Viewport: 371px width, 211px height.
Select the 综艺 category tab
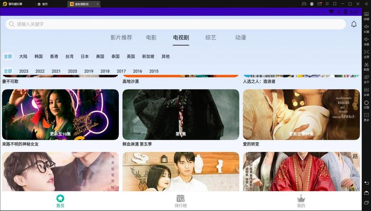click(210, 38)
